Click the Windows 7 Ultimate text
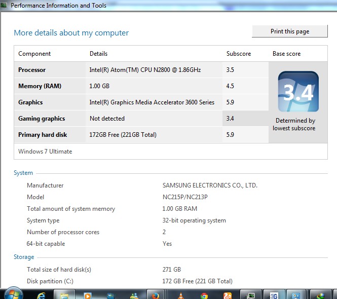 tap(45, 152)
